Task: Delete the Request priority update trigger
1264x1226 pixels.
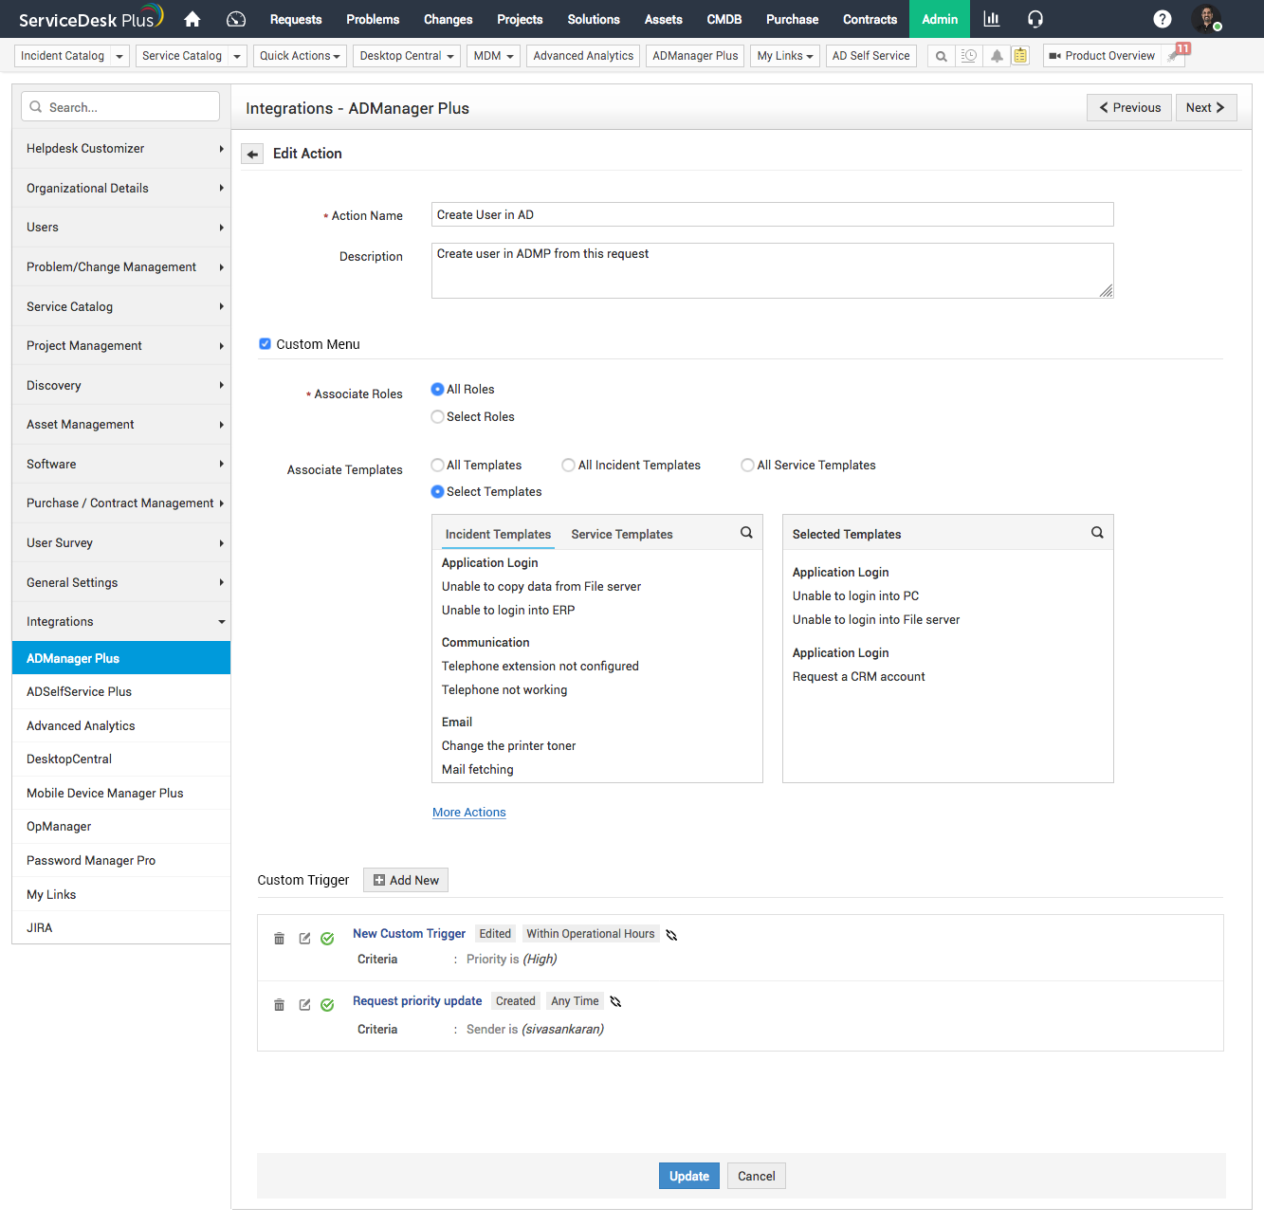Action: [x=279, y=1005]
